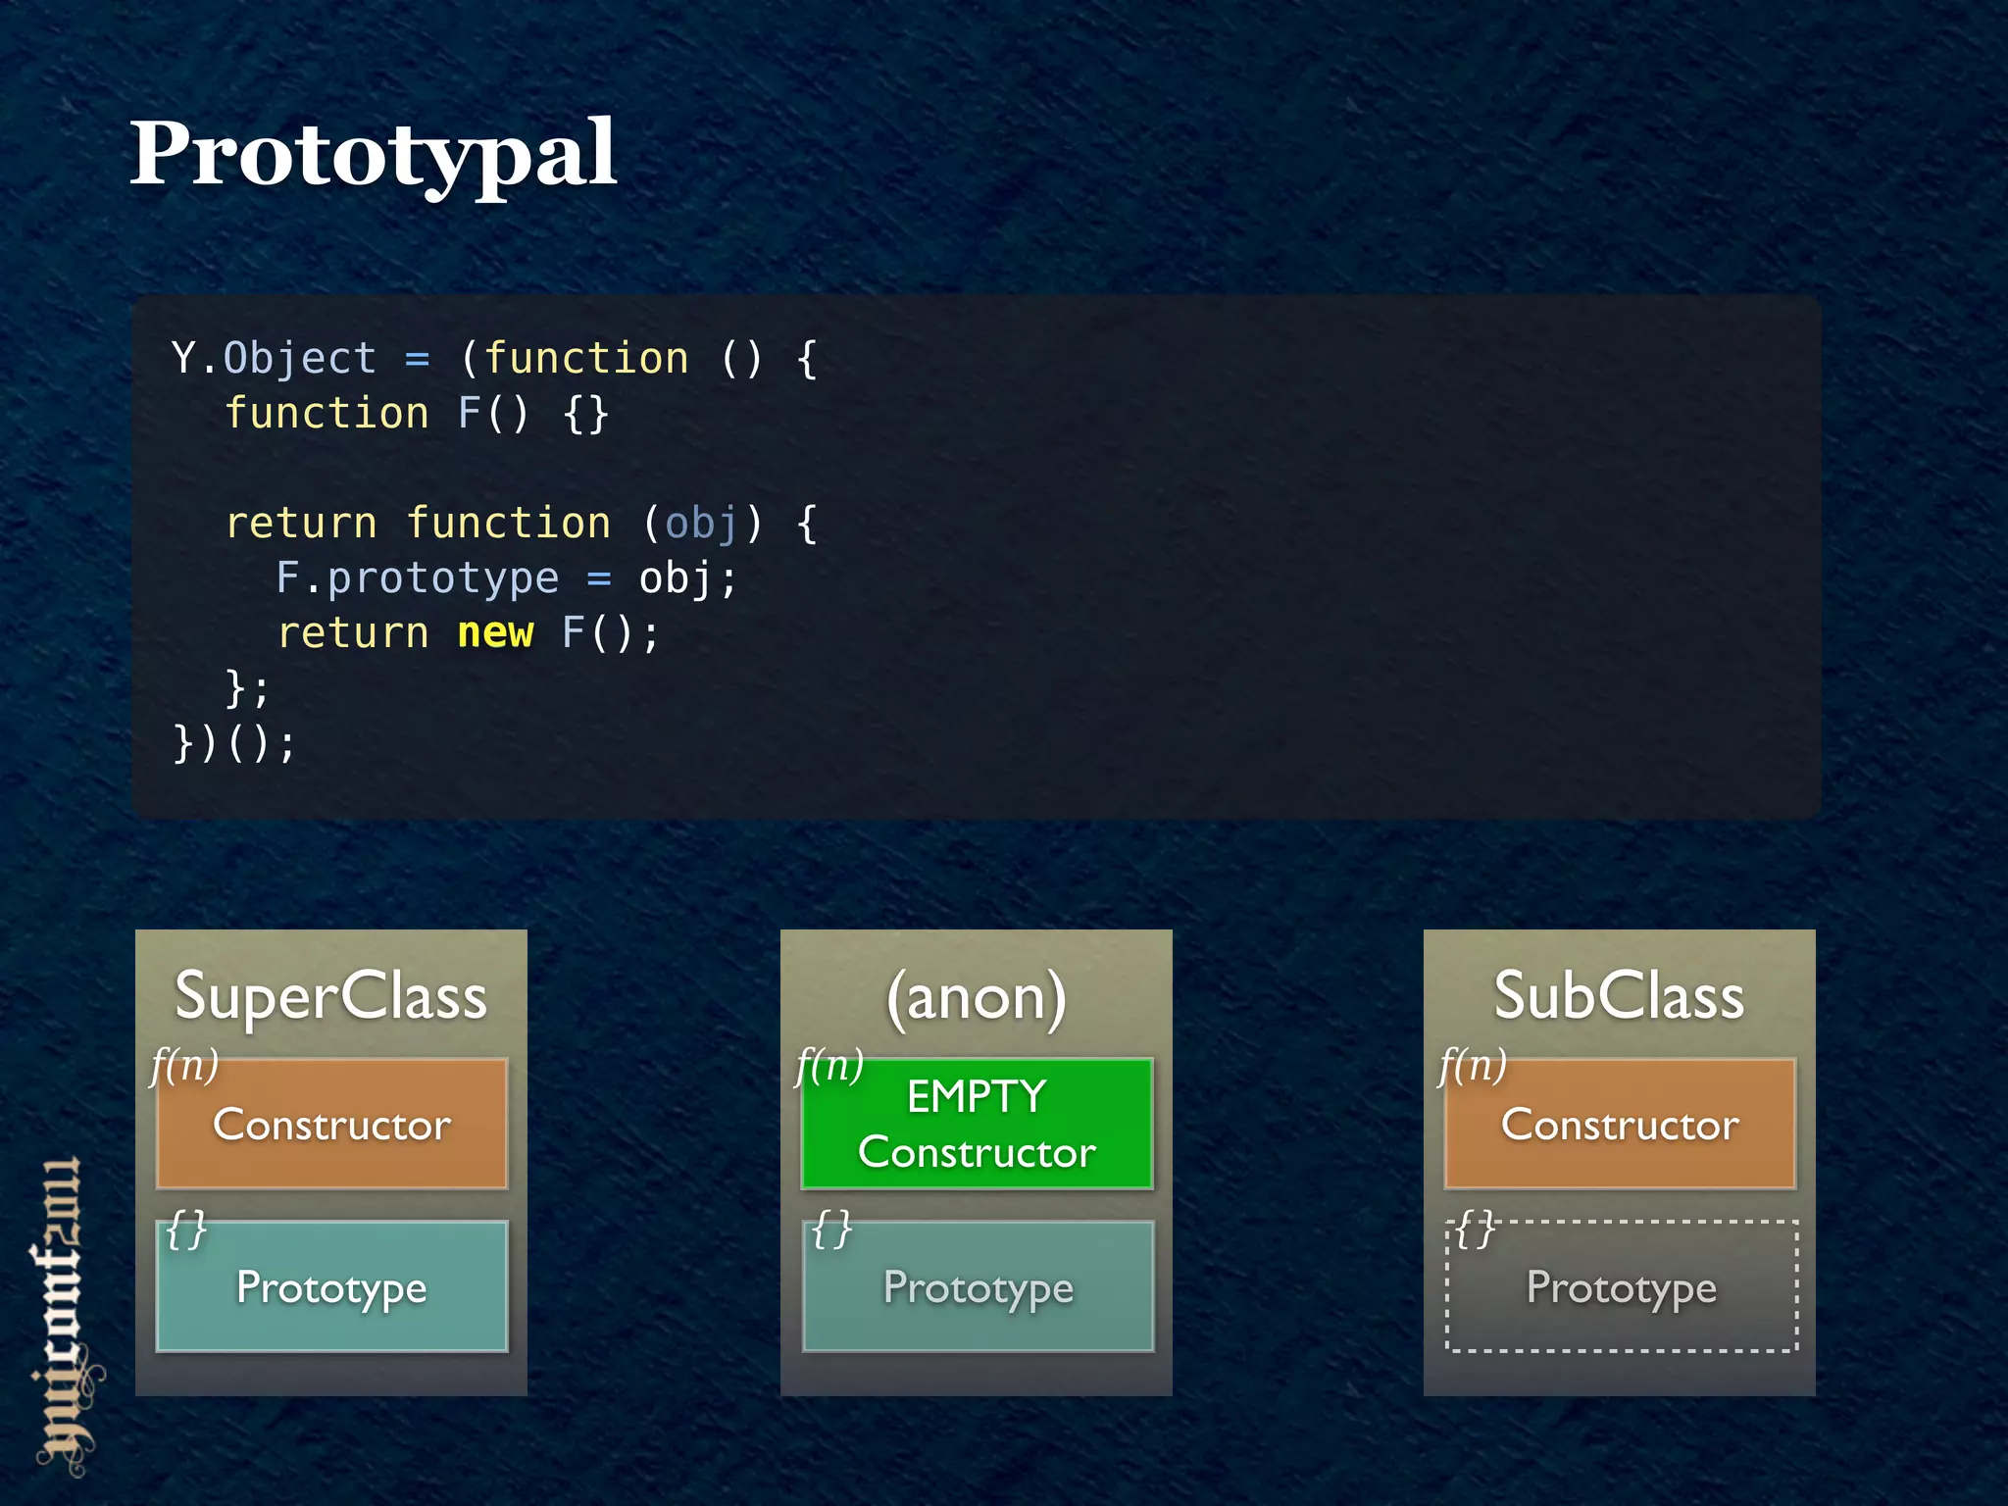Click the highlighted 'new' keyword
2008x1506 pixels.
click(x=496, y=633)
